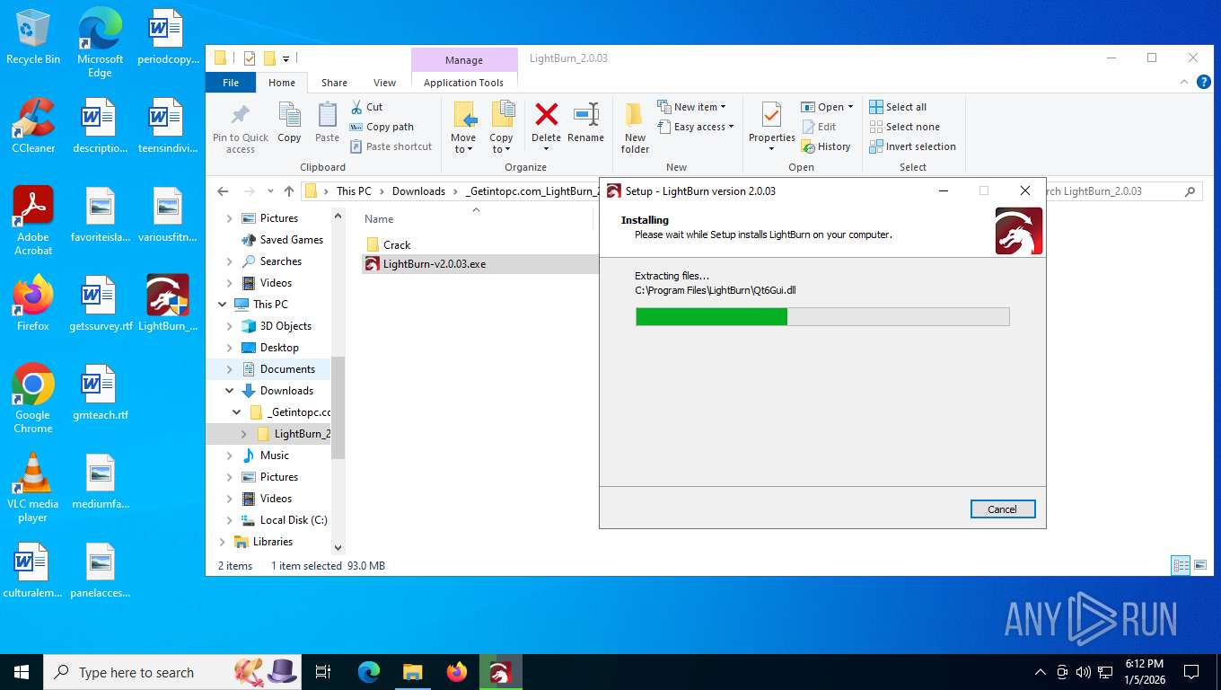This screenshot has width=1221, height=690.
Task: Open the New item dropdown
Action: tap(691, 107)
